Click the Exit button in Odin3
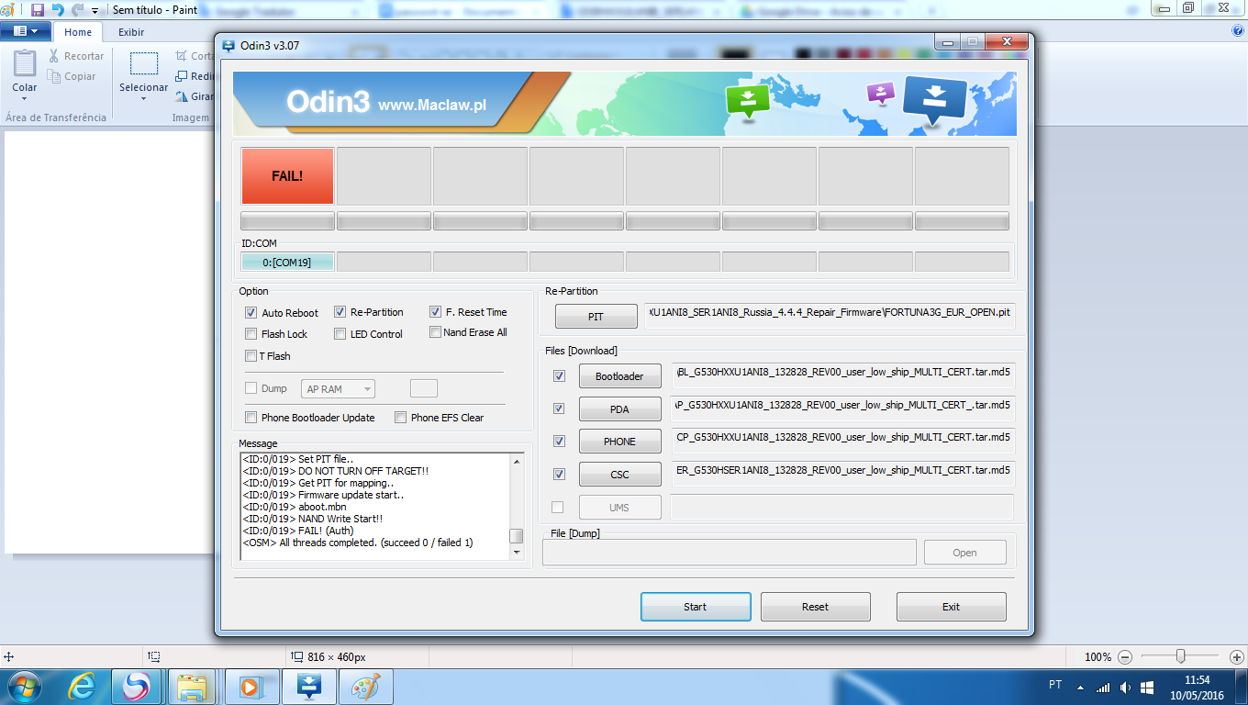Screen dimensions: 1248x705 point(951,607)
